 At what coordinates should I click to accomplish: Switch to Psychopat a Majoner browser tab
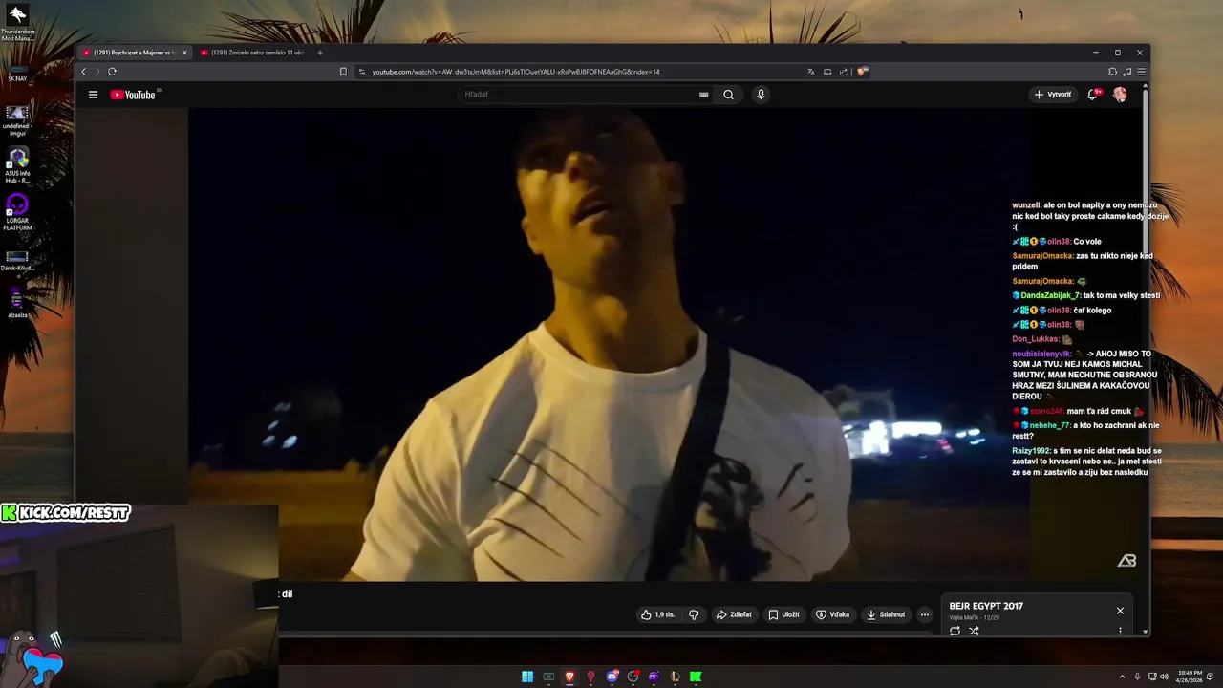point(134,53)
